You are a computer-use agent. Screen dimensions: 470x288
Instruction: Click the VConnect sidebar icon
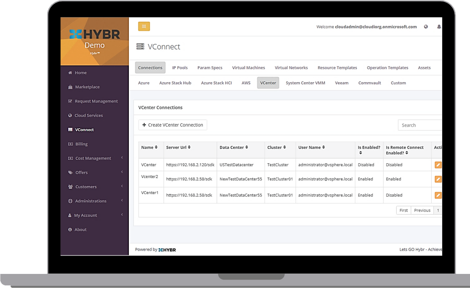click(x=70, y=130)
